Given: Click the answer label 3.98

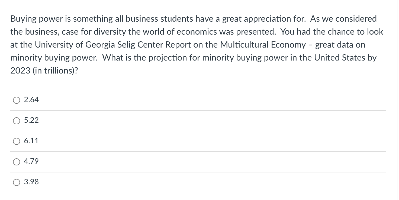Looking at the screenshot, I should click(31, 182).
